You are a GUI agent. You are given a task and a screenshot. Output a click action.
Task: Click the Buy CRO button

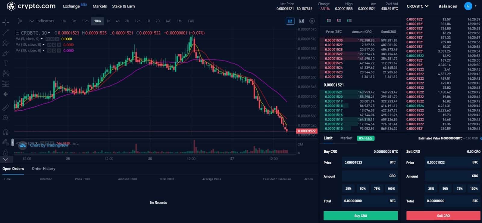pos(361,216)
